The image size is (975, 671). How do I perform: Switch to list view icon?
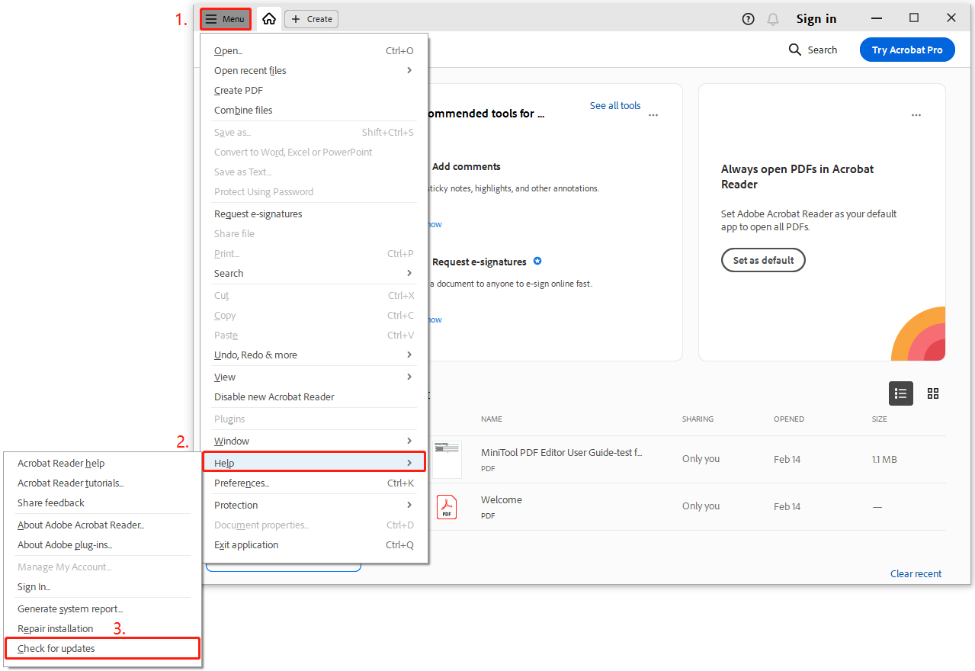901,393
